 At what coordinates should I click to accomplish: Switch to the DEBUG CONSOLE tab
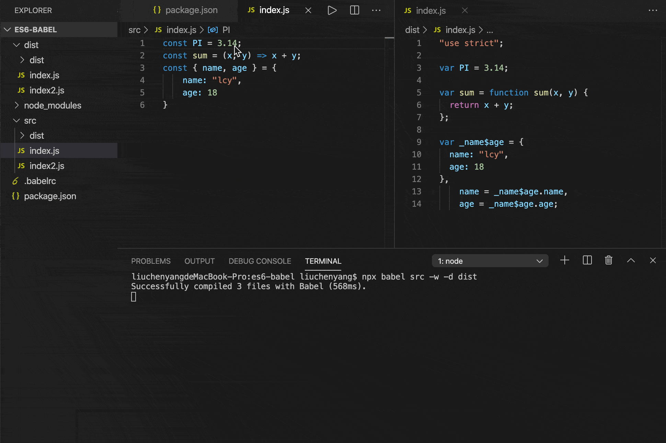pos(260,261)
